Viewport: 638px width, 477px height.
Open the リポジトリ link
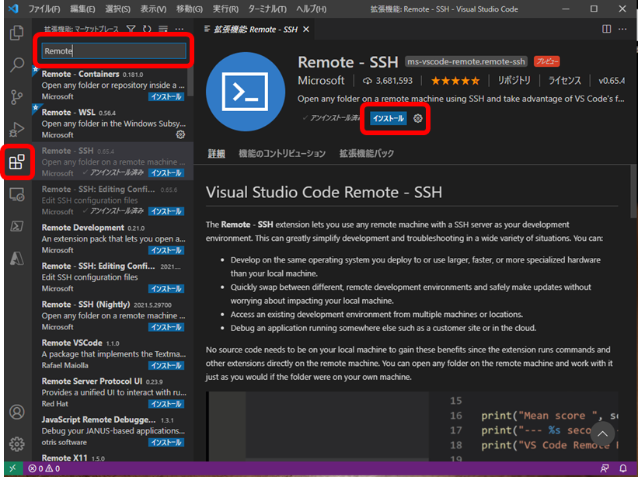pos(514,81)
